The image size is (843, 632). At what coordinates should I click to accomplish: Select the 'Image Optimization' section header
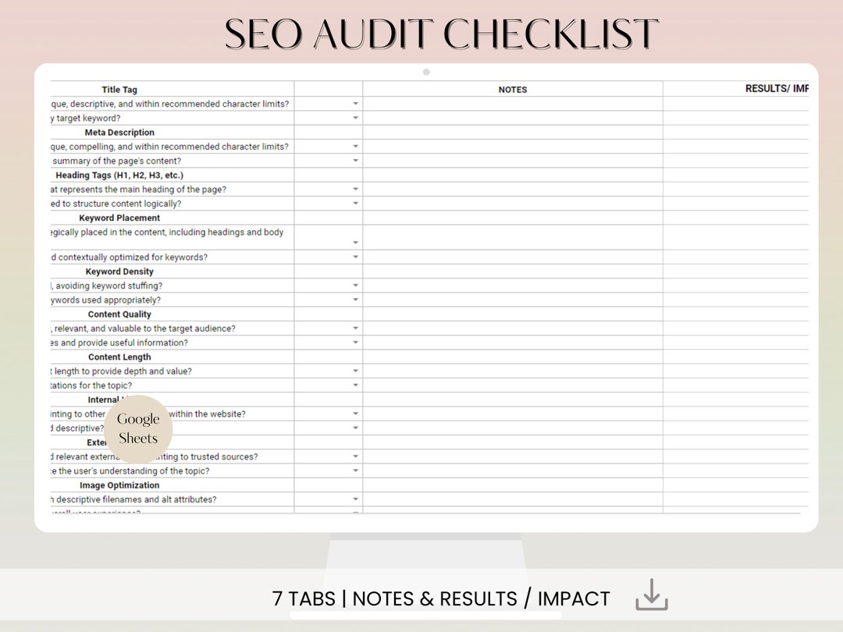coord(119,485)
